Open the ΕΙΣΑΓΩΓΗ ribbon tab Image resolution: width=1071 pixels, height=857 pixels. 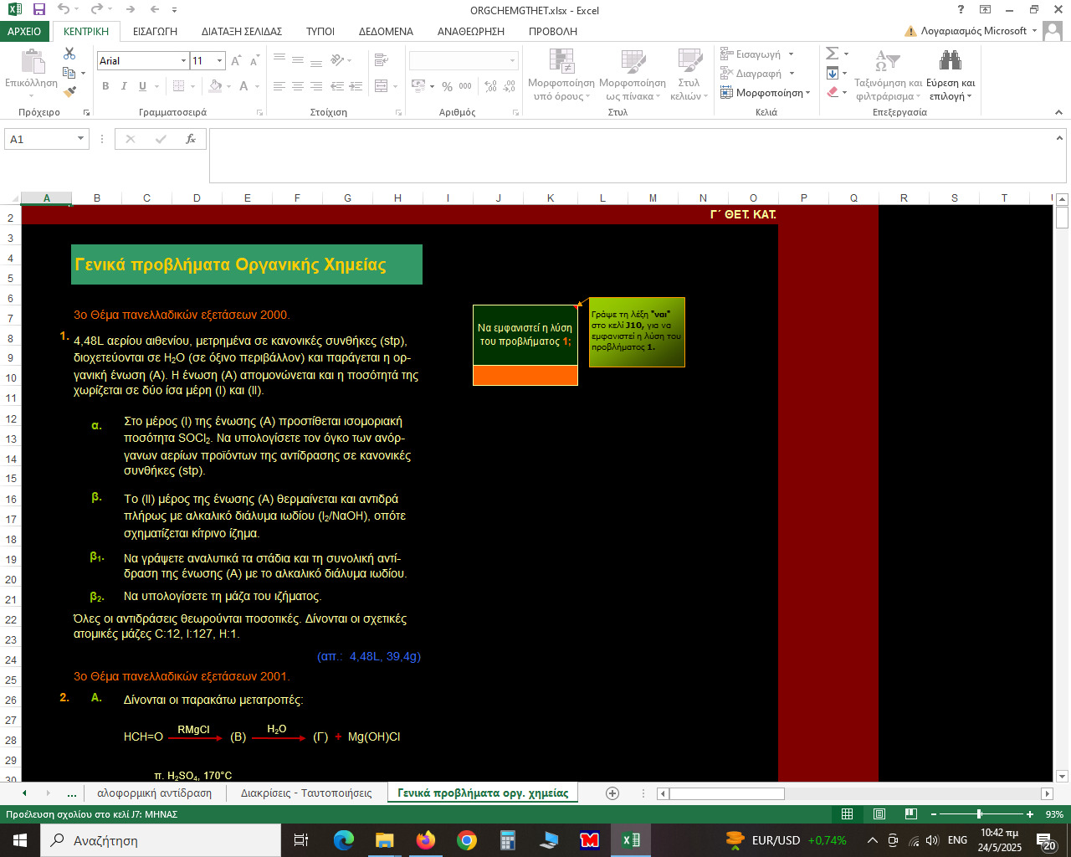(x=155, y=31)
